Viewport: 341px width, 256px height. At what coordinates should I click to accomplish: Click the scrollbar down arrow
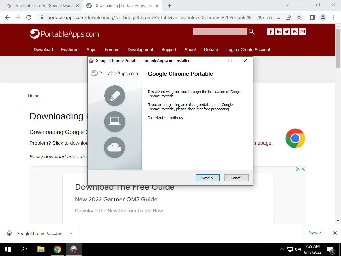(338, 221)
